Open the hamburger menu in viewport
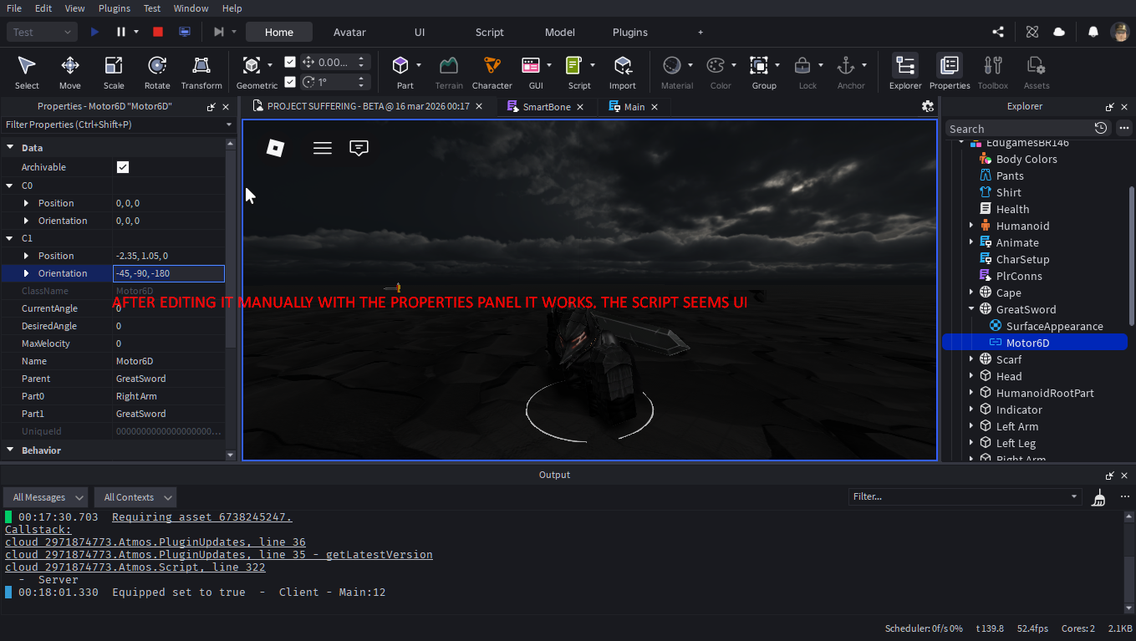1136x641 pixels. pyautogui.click(x=323, y=148)
